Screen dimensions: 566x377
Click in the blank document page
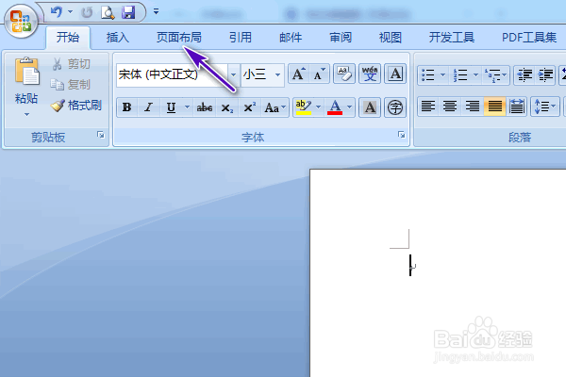click(439, 273)
